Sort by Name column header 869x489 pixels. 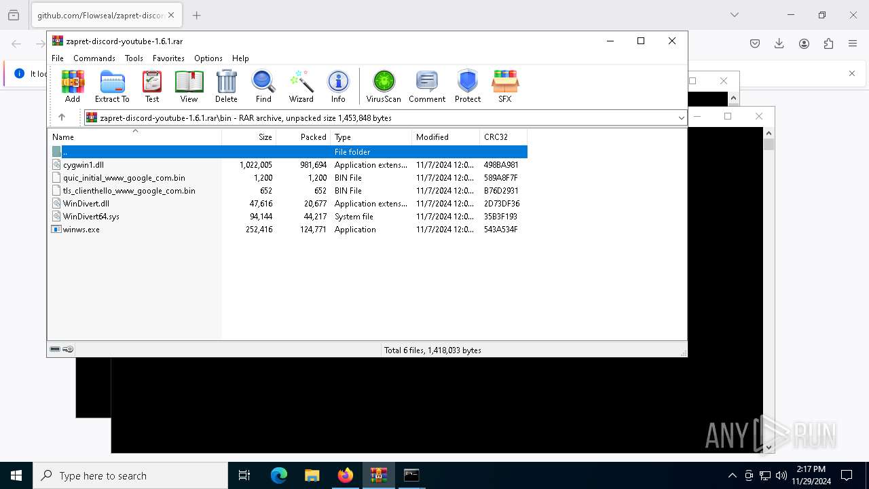[x=134, y=137]
